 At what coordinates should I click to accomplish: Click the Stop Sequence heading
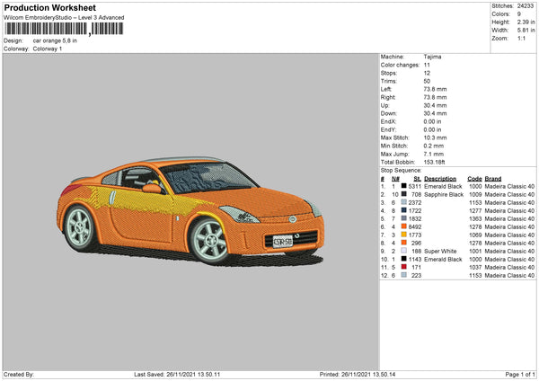pyautogui.click(x=401, y=169)
